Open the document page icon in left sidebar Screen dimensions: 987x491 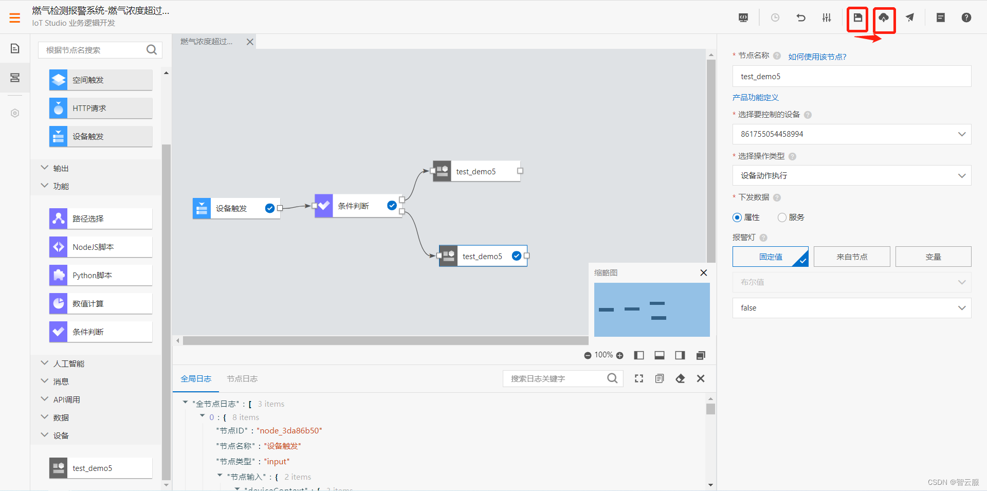[15, 48]
